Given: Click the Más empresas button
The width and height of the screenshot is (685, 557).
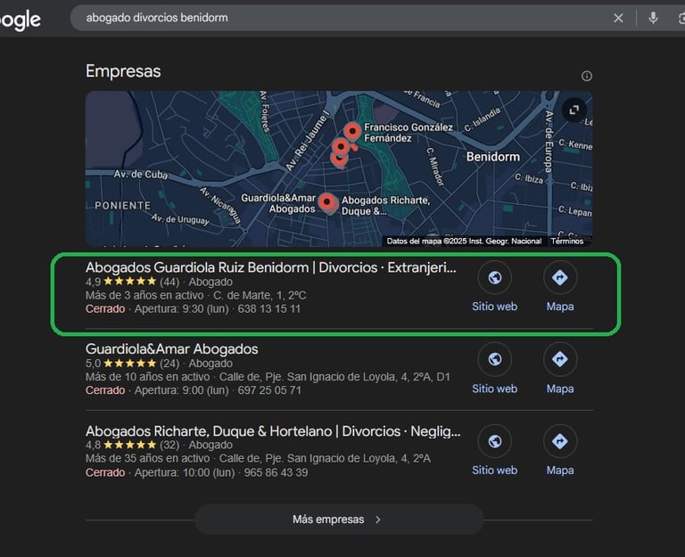Looking at the screenshot, I should click(x=339, y=520).
